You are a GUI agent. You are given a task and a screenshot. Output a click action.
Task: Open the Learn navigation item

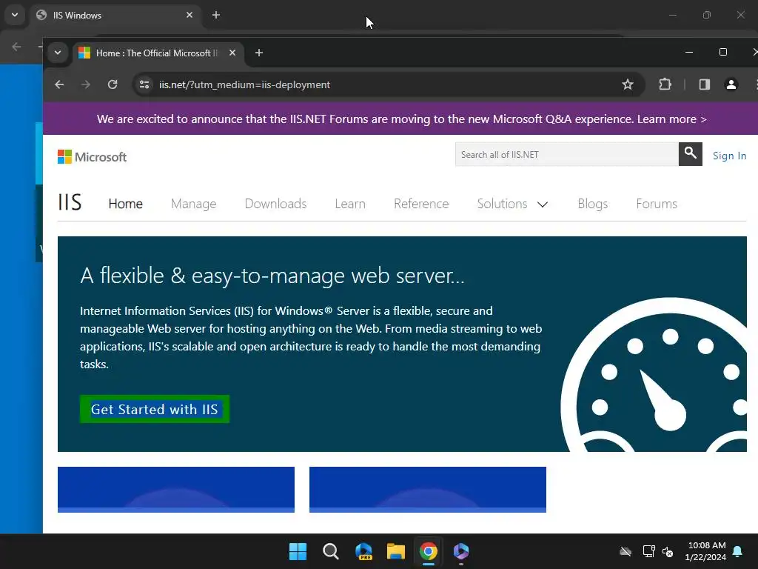point(350,204)
